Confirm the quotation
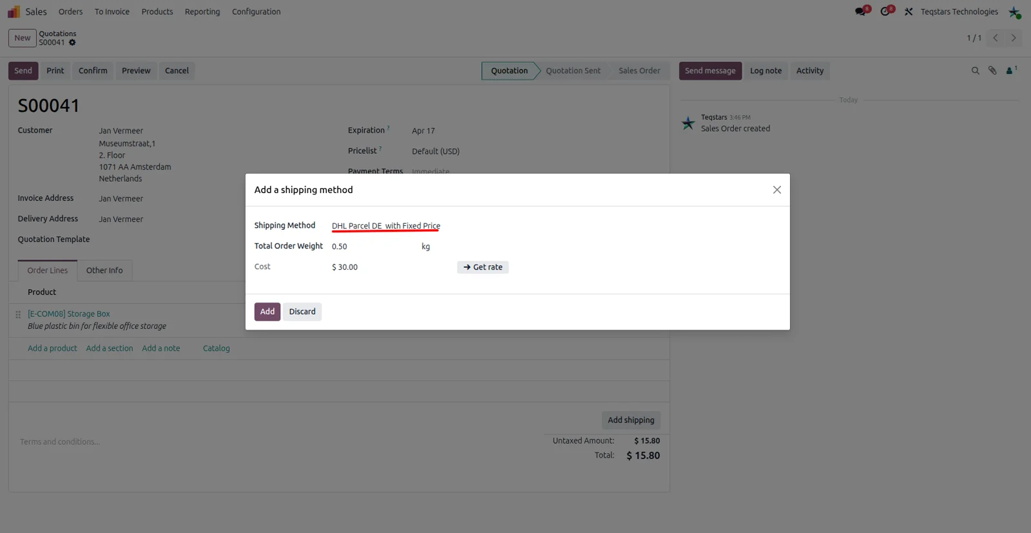 point(93,71)
